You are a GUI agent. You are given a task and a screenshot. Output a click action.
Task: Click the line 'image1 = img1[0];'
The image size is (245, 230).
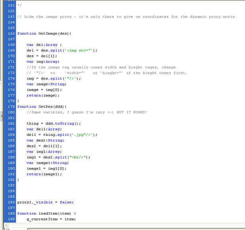click(x=46, y=169)
